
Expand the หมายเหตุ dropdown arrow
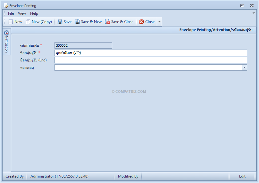244,68
